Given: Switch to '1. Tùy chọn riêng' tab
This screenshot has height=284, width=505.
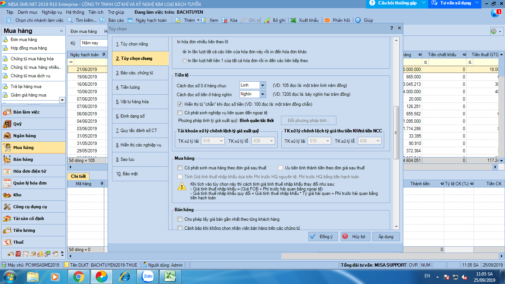Looking at the screenshot, I should click(140, 44).
